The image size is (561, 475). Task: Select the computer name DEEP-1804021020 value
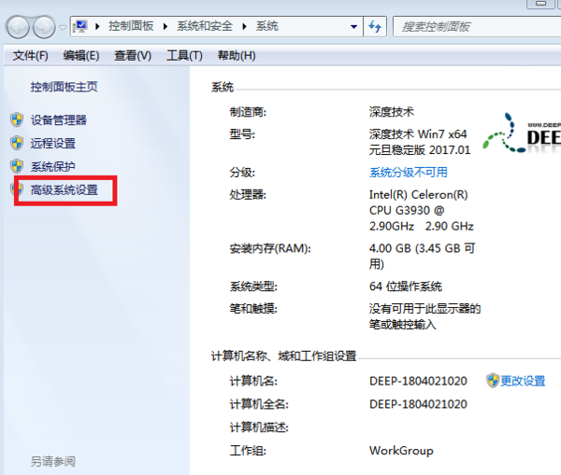[418, 381]
